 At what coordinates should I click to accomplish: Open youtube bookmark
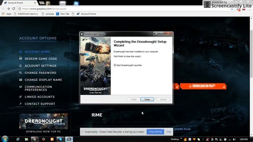pyautogui.click(x=47, y=14)
